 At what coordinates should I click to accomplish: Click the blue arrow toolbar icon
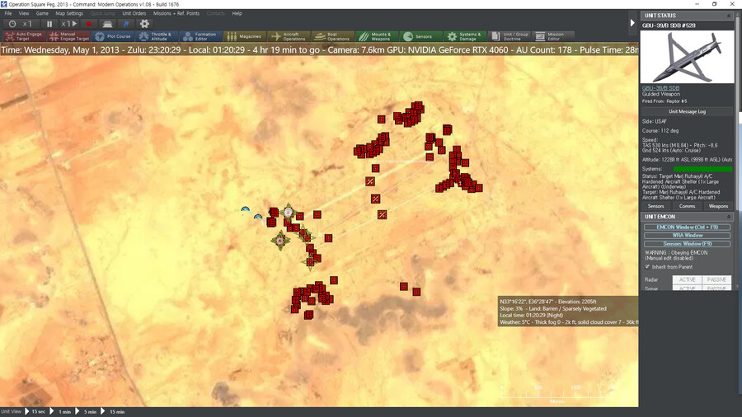coord(126,24)
